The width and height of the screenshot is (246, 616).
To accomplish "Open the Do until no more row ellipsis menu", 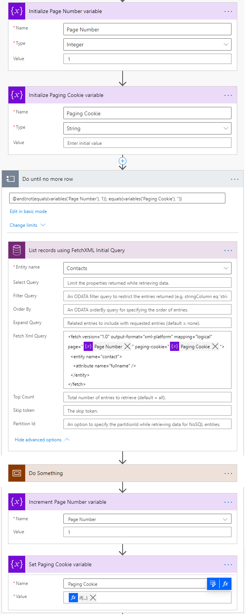I will click(235, 179).
